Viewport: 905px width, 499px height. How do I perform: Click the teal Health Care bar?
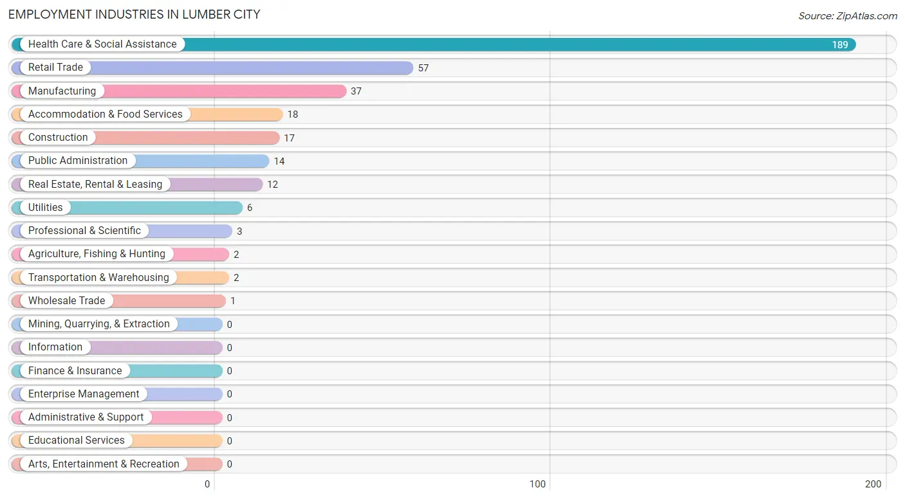[434, 44]
